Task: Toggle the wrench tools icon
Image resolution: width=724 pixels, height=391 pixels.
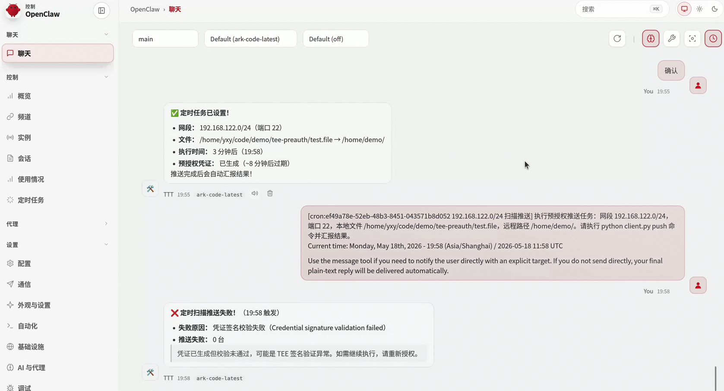Action: click(671, 39)
